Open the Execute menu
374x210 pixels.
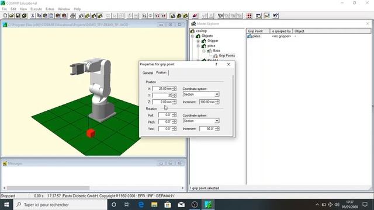pyautogui.click(x=36, y=9)
